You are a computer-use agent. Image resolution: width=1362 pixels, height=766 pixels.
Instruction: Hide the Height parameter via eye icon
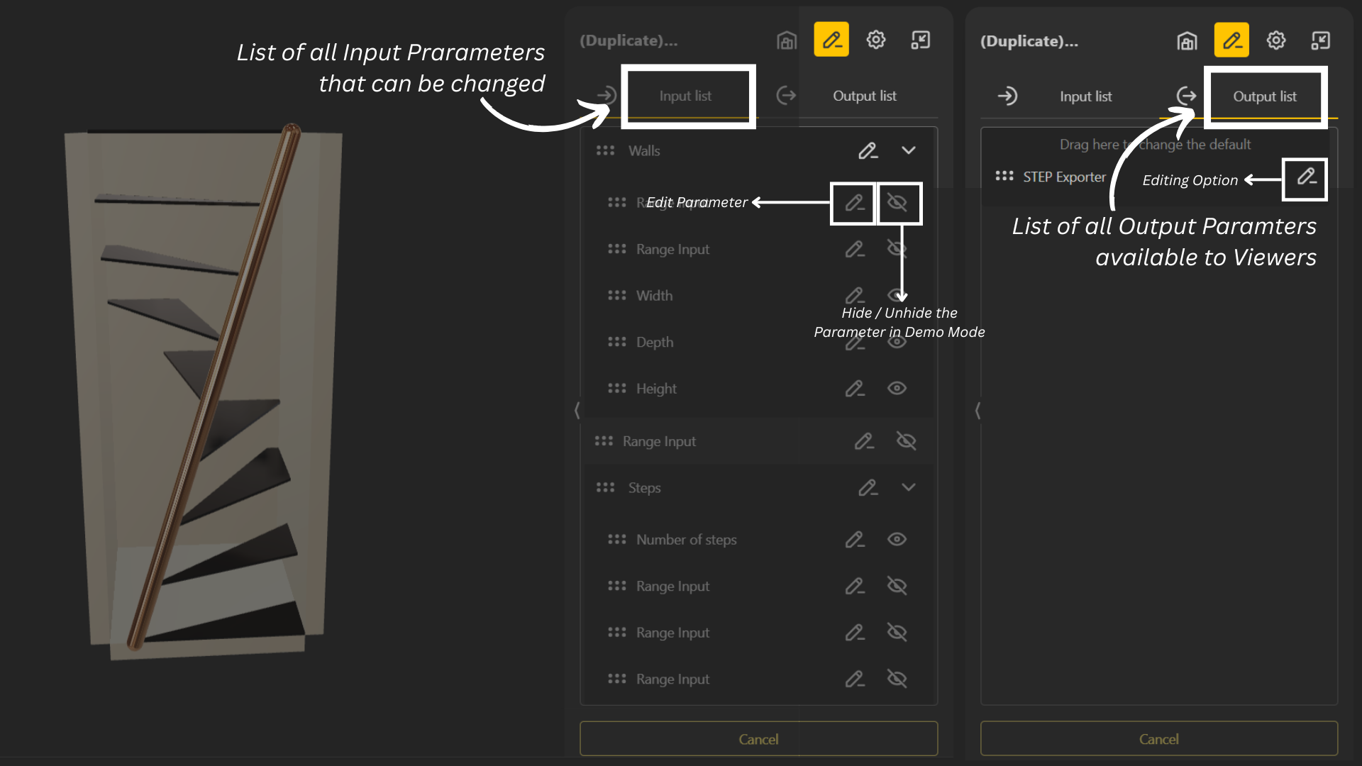click(897, 389)
